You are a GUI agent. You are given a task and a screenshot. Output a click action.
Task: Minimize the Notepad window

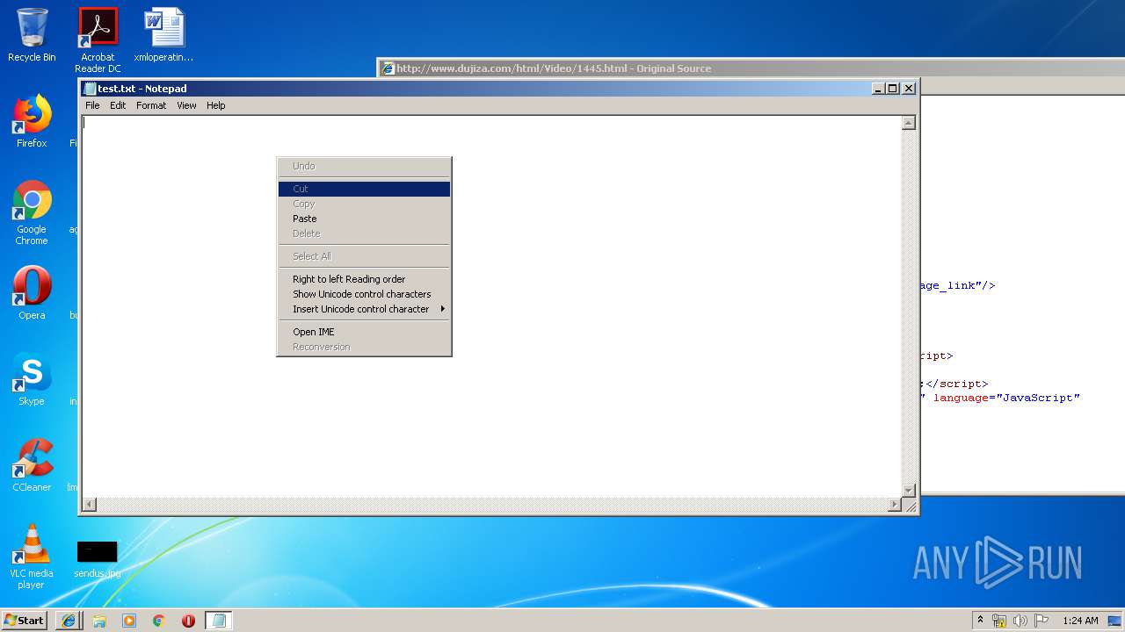pyautogui.click(x=878, y=88)
